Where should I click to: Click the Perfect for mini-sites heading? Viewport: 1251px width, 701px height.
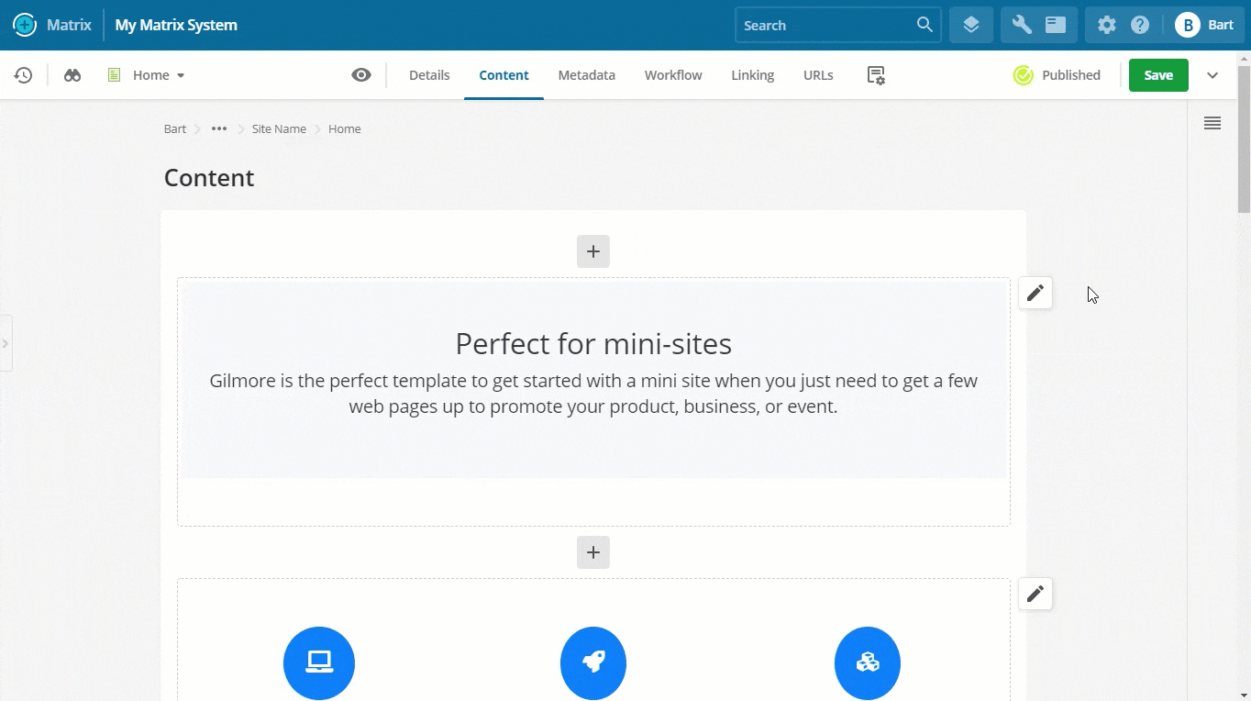pos(593,344)
